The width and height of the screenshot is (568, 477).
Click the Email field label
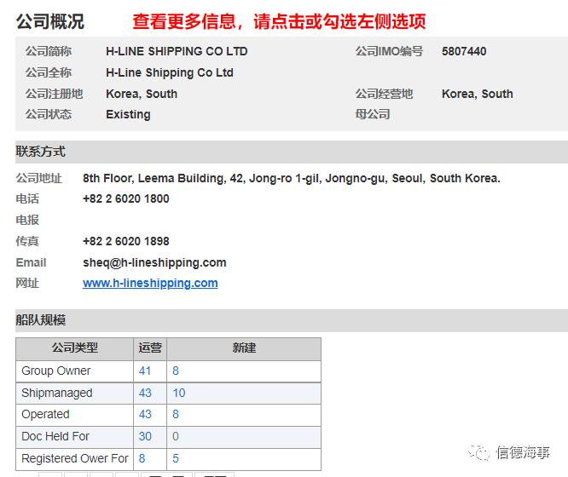pos(32,262)
